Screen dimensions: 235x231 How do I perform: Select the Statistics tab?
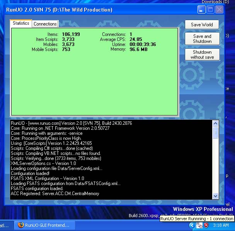click(x=21, y=23)
